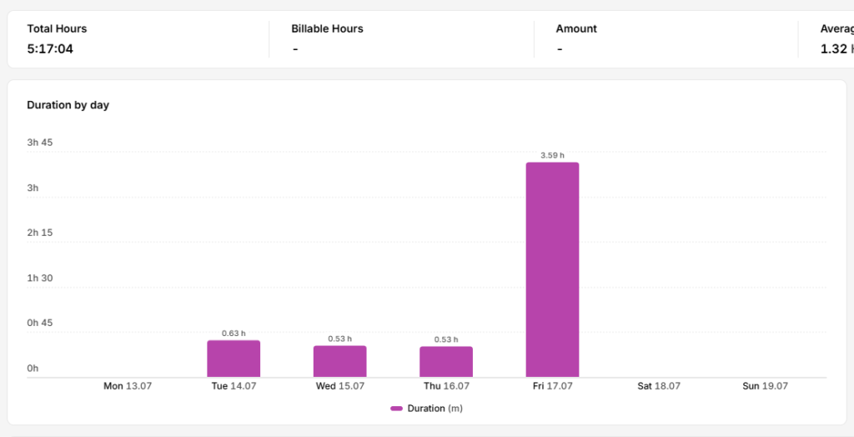Click the 1h 30 y-axis label
This screenshot has height=437, width=854.
click(x=40, y=278)
